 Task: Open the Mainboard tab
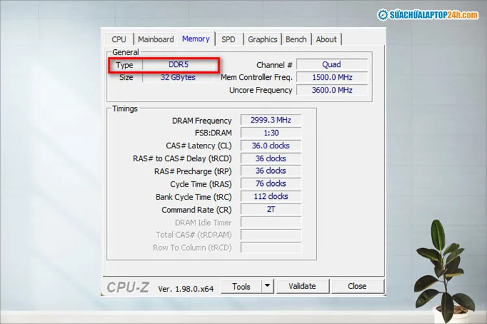156,40
